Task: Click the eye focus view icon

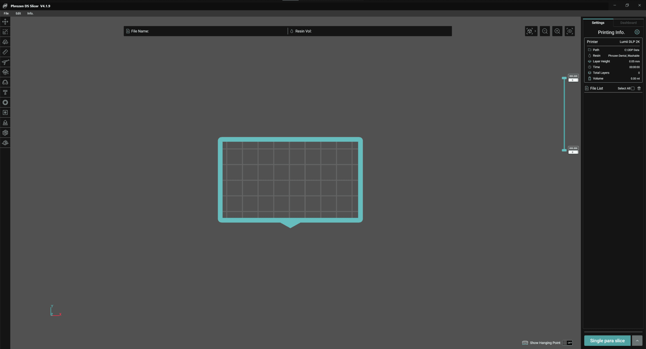Action: [570, 31]
